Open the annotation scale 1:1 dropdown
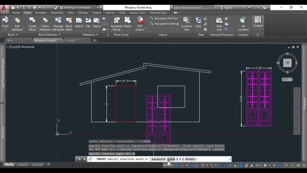 pyautogui.click(x=258, y=165)
